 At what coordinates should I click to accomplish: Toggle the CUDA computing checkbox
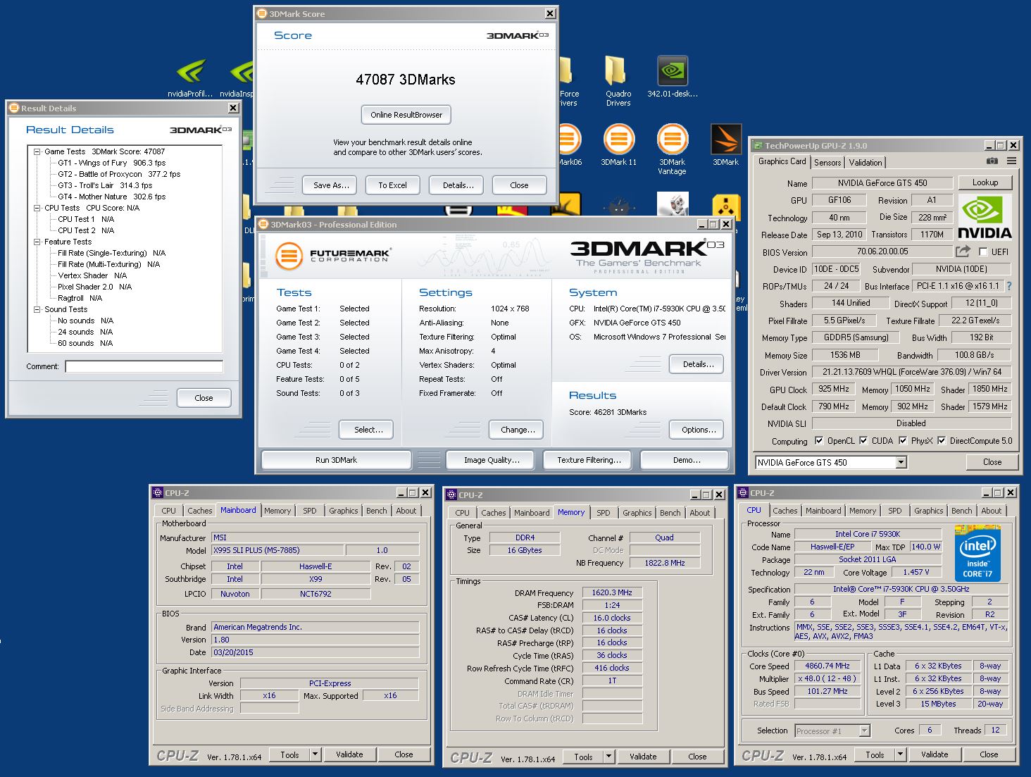(863, 441)
